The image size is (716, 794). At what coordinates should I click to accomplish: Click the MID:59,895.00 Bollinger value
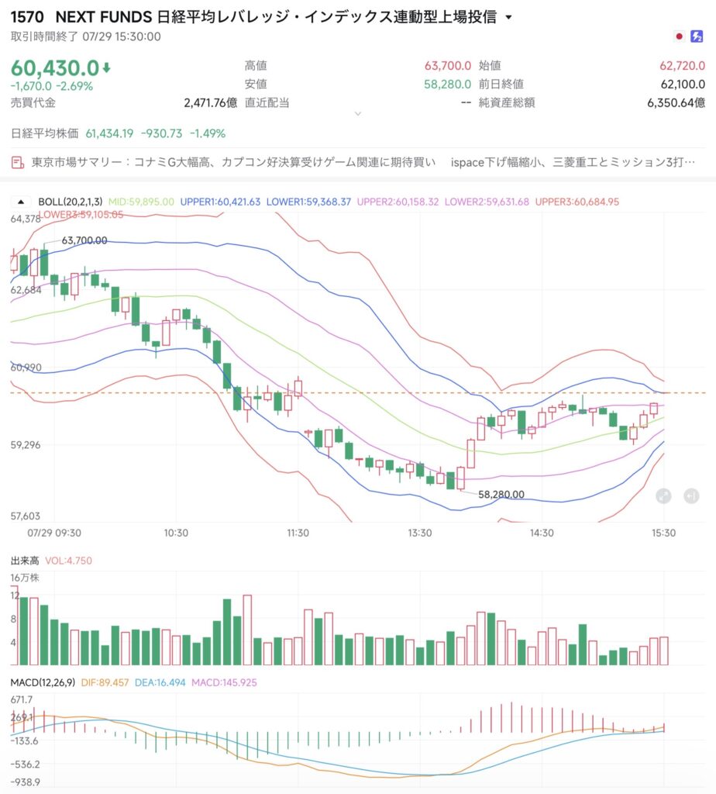(x=141, y=202)
